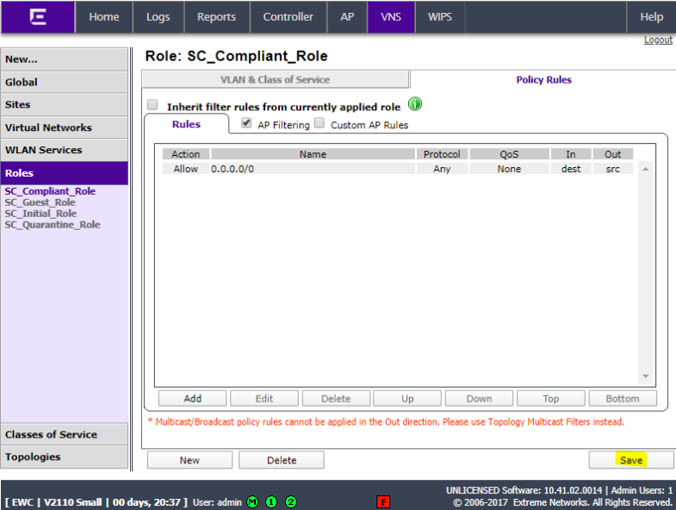The height and width of the screenshot is (510, 676).
Task: Click the Bottom button
Action: 623,398
